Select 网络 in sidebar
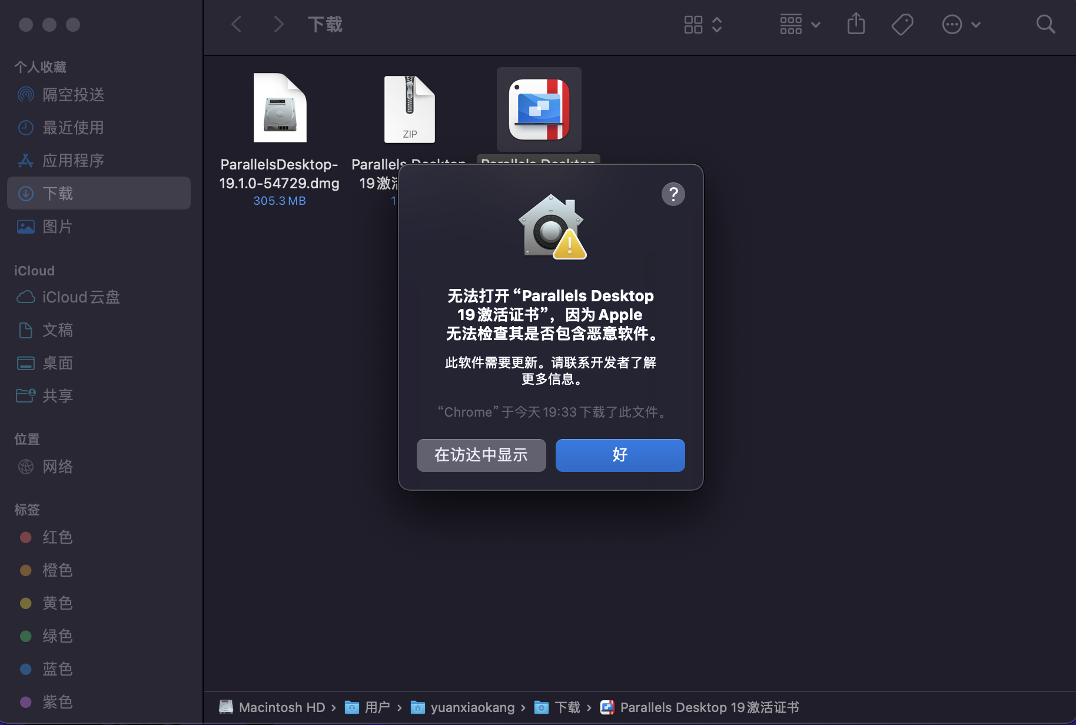1076x725 pixels. tap(99, 467)
